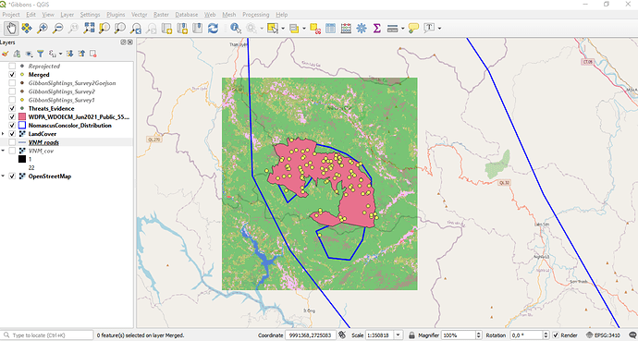The height and width of the screenshot is (341, 638).
Task: Open the Processing menu
Action: [255, 14]
